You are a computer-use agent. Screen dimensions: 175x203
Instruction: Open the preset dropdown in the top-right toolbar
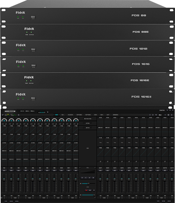(x=162, y=115)
